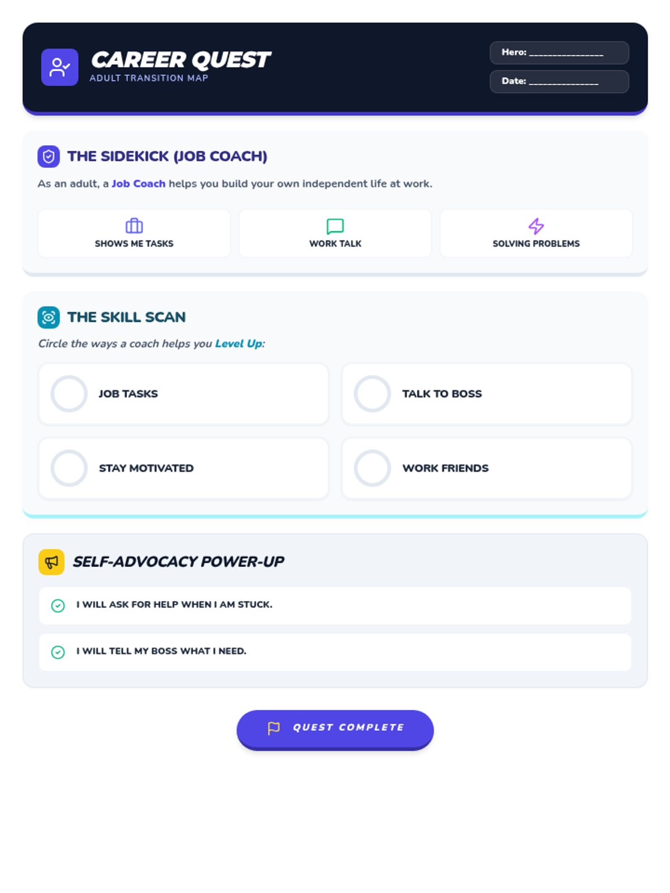
Task: Select the Stay Motivated circle
Action: pos(69,468)
